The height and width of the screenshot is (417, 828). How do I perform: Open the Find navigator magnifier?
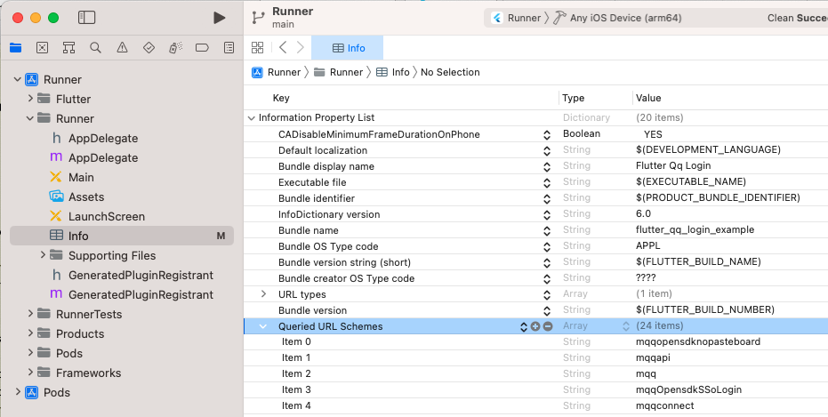(95, 48)
